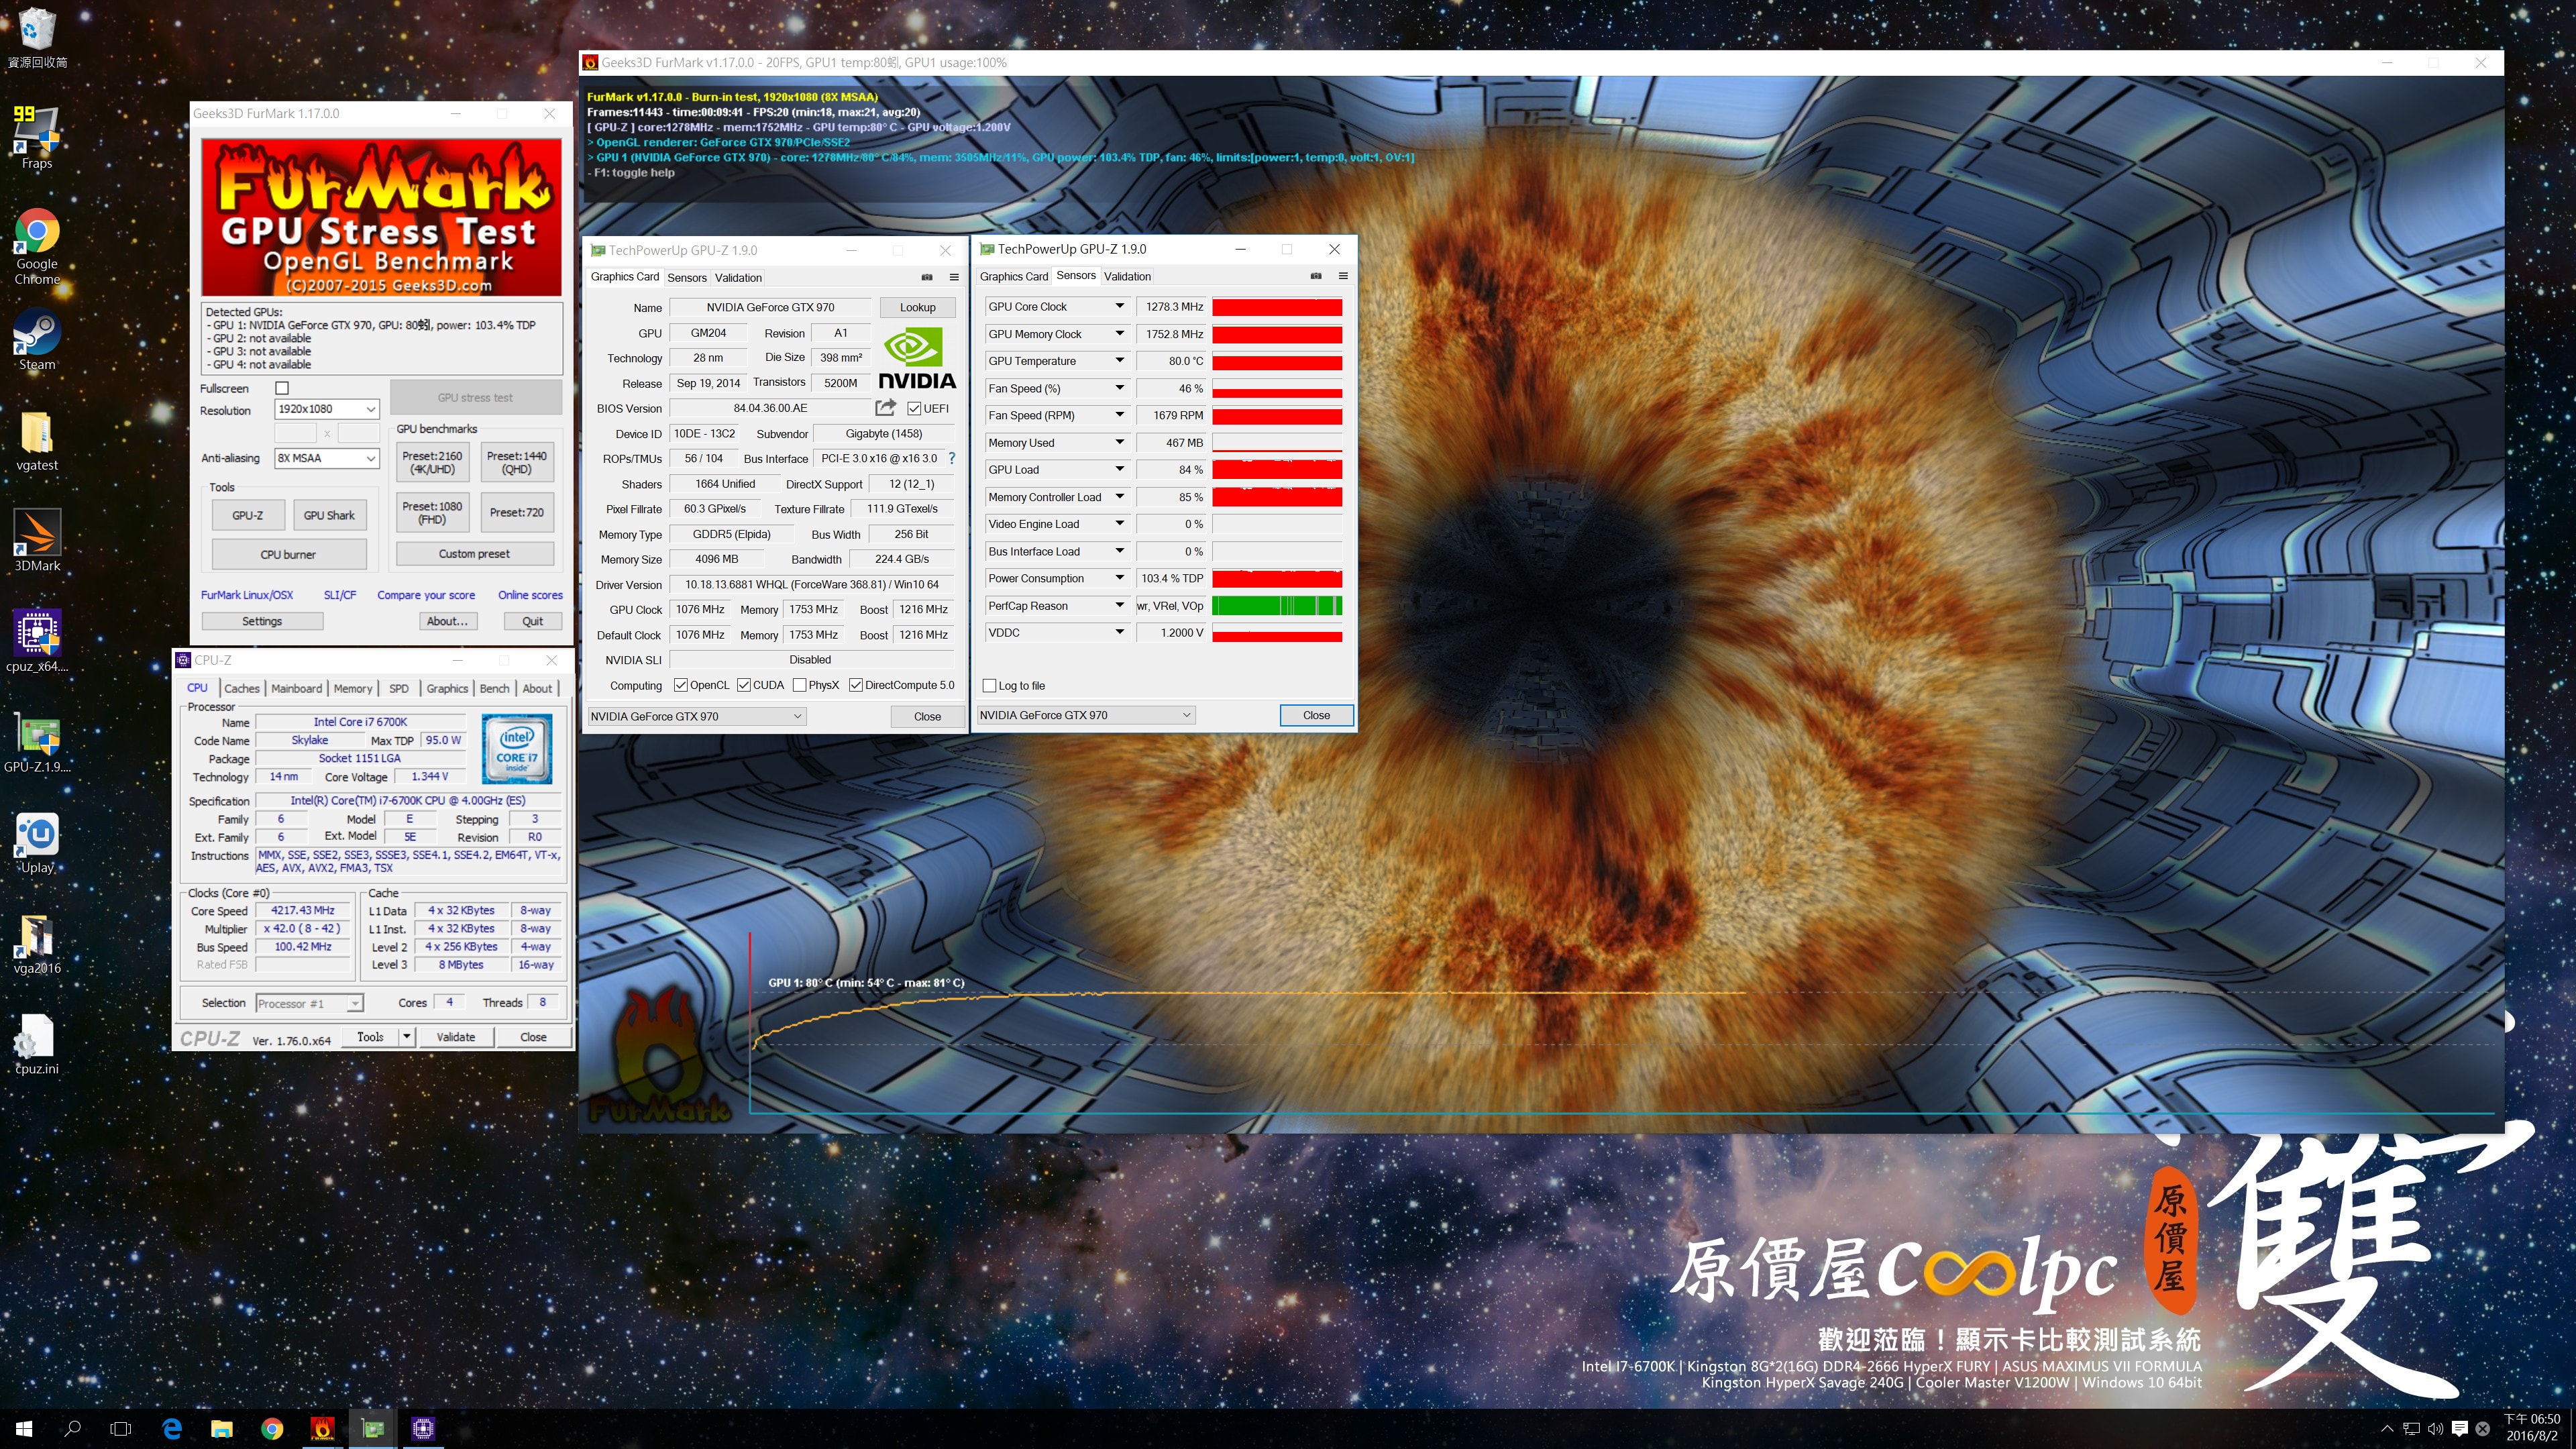Open the cpuz.ini file on the desktop
The width and height of the screenshot is (2576, 1449).
tap(37, 1044)
